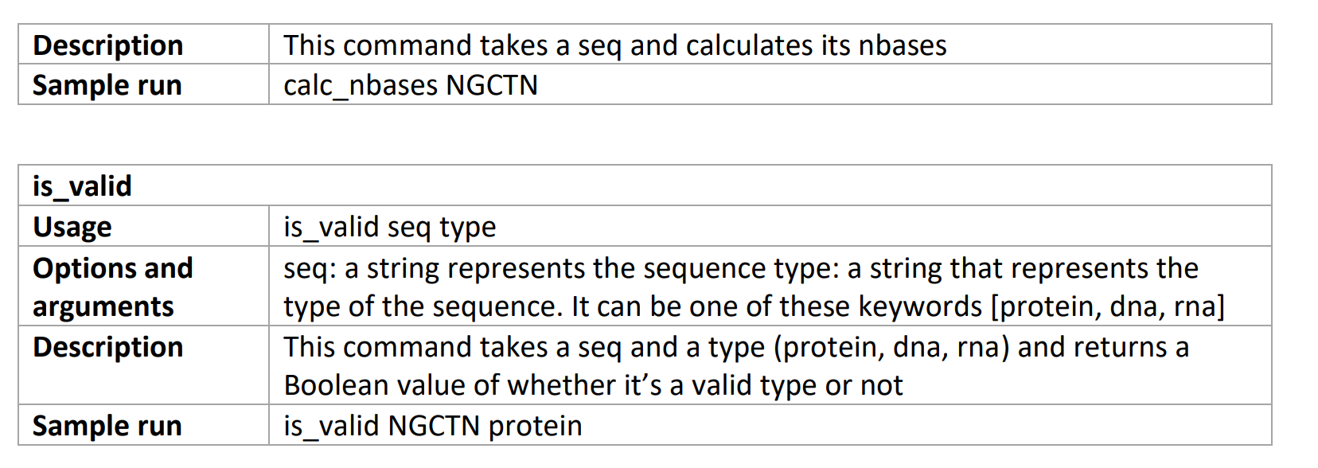Viewport: 1318px width, 468px height.
Task: Click the phrase 'valid type or not'
Action: [x=797, y=385]
